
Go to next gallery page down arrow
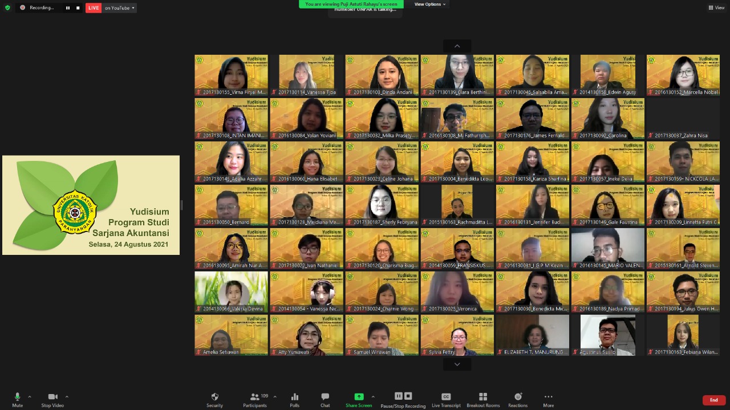(x=457, y=364)
